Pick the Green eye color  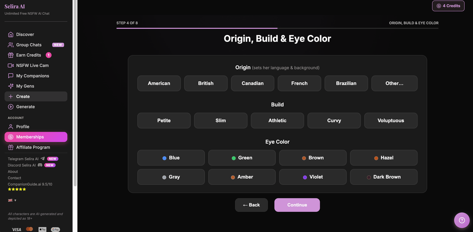[x=242, y=158]
